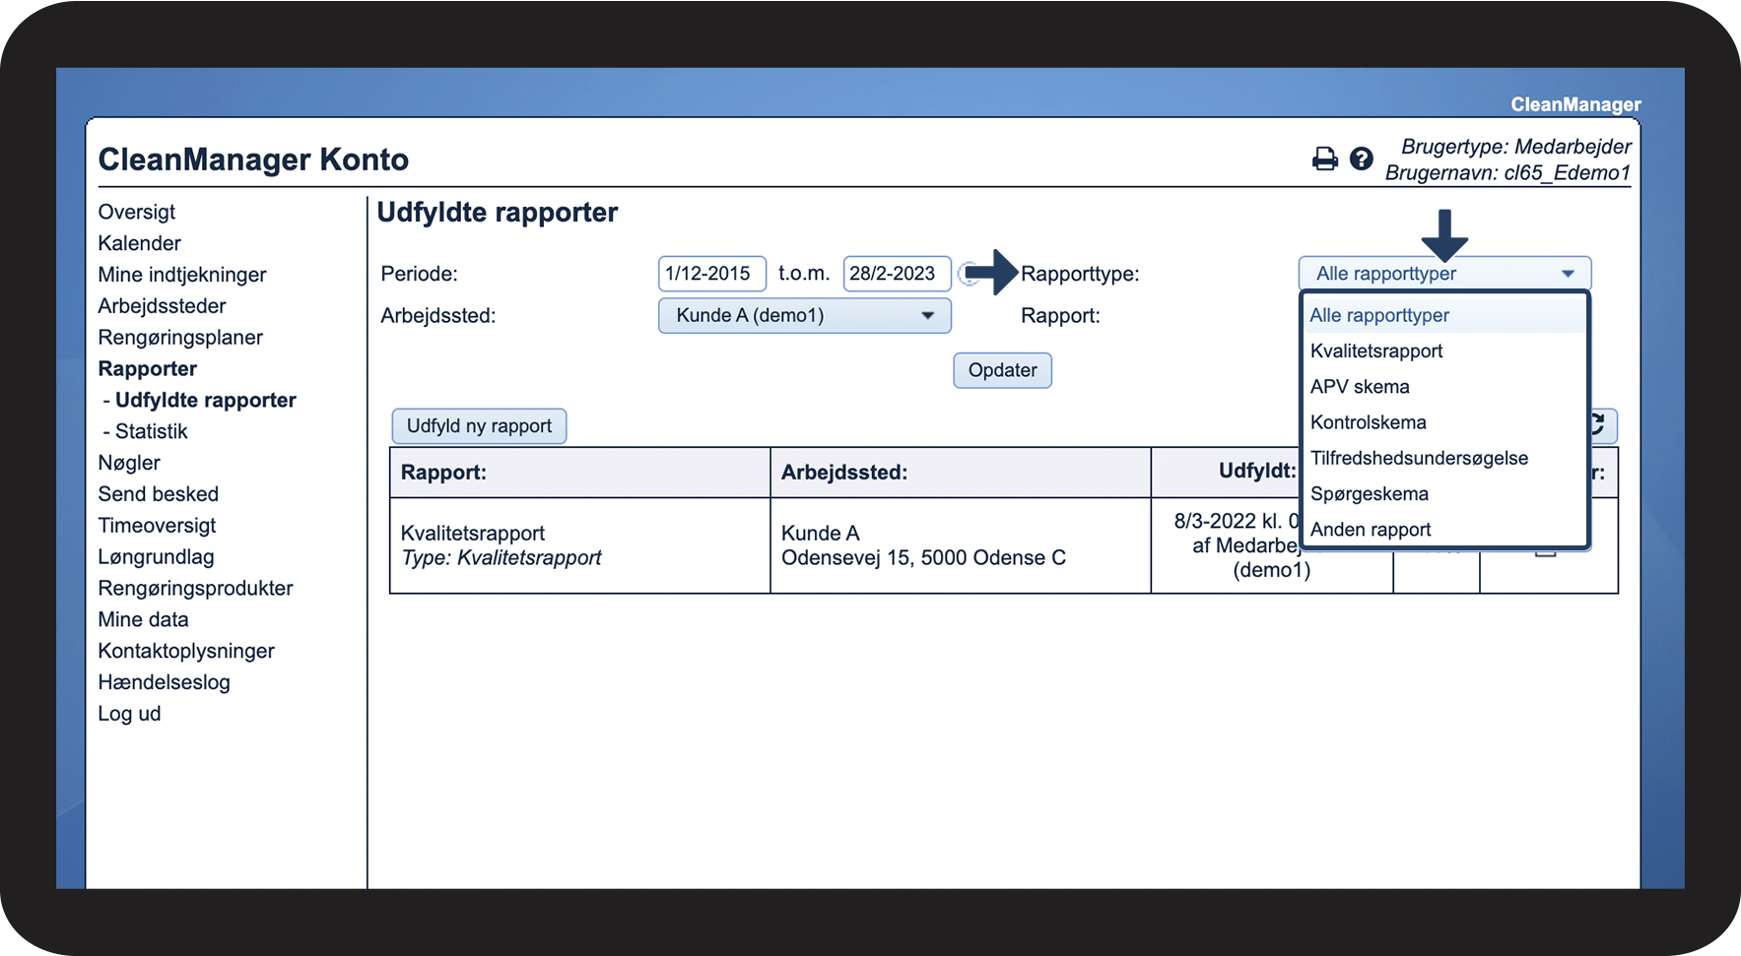1741x956 pixels.
Task: Click the period start date field
Action: click(x=710, y=274)
